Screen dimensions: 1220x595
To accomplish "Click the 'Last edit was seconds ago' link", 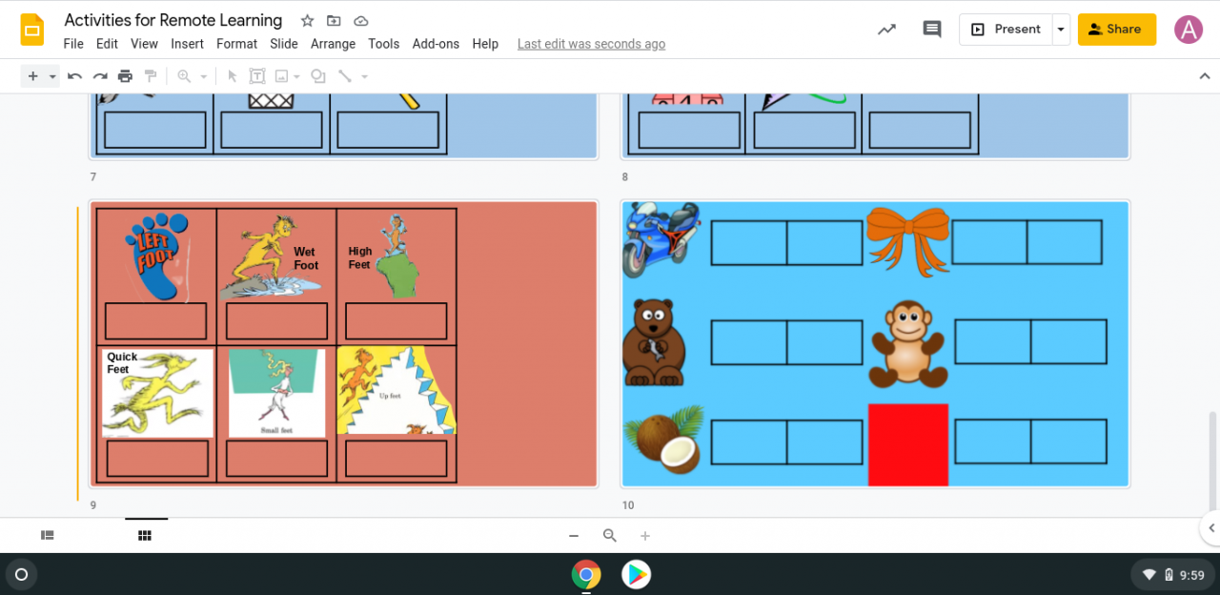I will pos(591,44).
